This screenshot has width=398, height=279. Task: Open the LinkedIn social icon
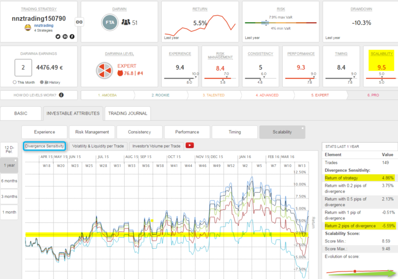click(65, 37)
